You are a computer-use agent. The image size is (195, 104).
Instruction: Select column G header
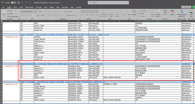tap(158, 21)
